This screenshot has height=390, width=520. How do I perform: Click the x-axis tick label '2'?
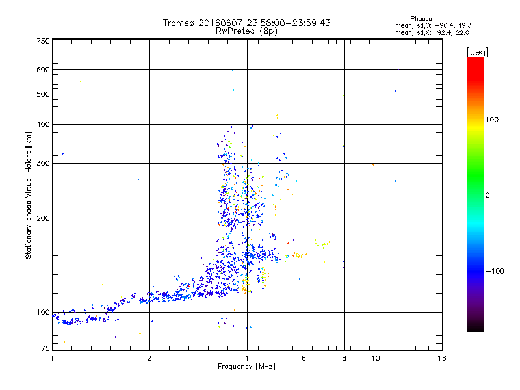(x=149, y=358)
